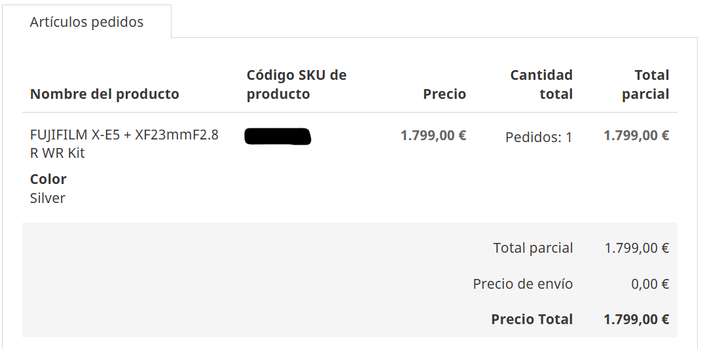This screenshot has height=349, width=703.
Task: Click the Total parcial summary label
Action: pos(533,248)
